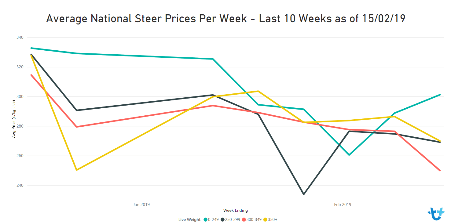The image size is (462, 224).
Task: Click the chart title text
Action: (226, 19)
